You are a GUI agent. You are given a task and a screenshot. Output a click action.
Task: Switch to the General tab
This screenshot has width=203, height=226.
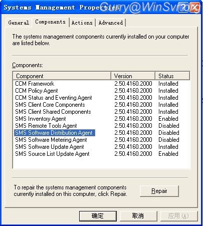[19, 23]
